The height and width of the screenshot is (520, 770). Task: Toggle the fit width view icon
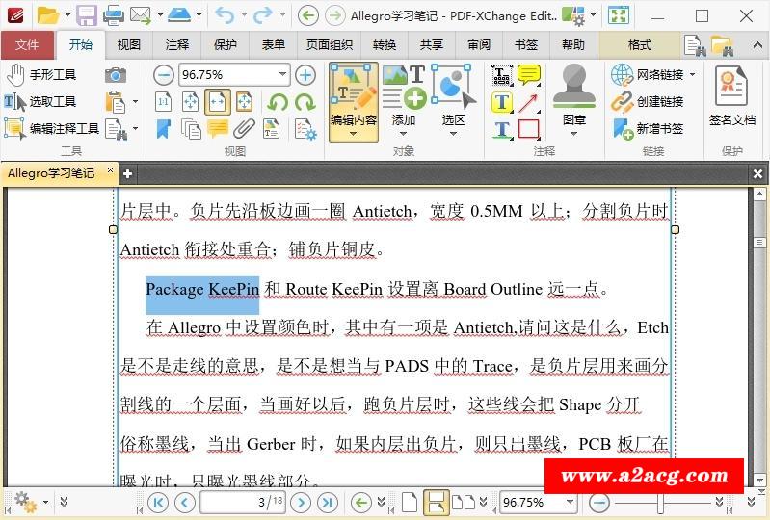[218, 102]
